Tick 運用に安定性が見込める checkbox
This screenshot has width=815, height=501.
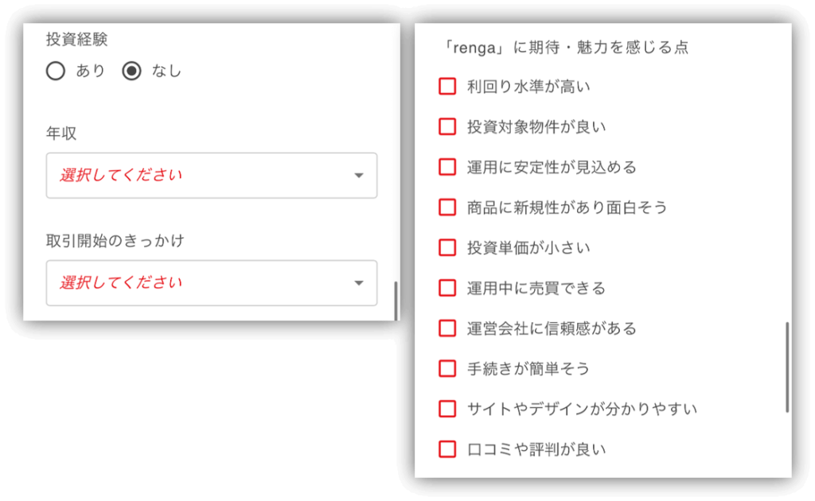(x=447, y=167)
